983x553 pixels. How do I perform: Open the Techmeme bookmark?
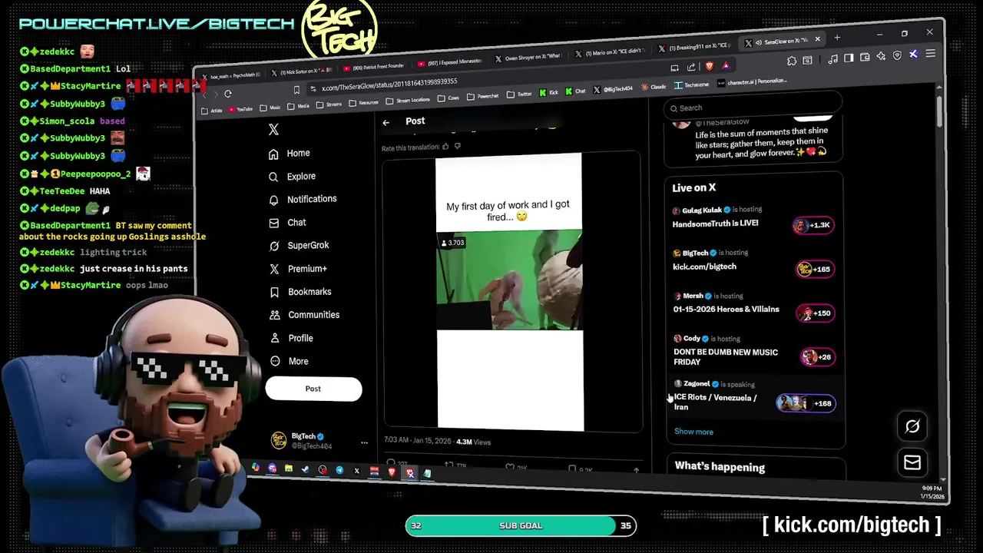pos(690,84)
